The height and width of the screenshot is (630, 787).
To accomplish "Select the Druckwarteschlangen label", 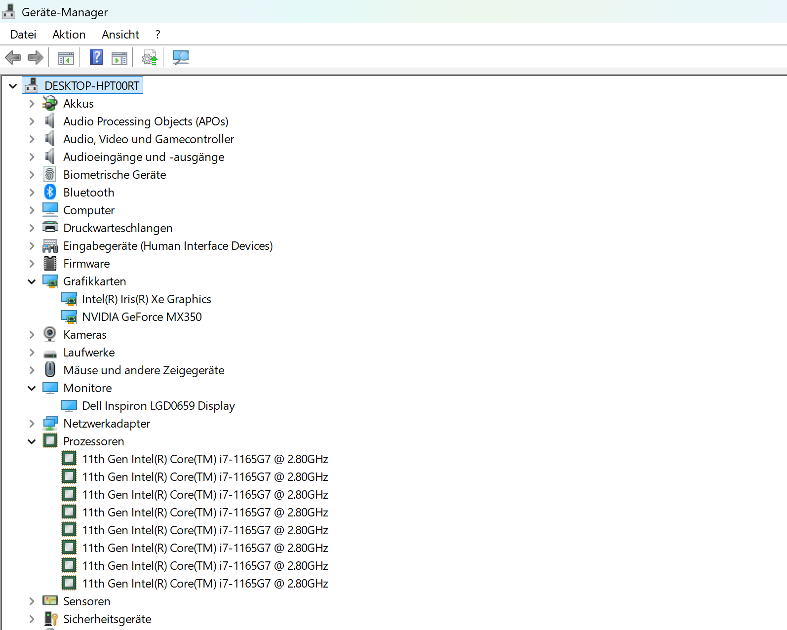I will click(x=118, y=228).
